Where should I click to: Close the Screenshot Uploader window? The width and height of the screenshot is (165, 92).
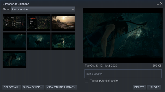click(x=161, y=4)
